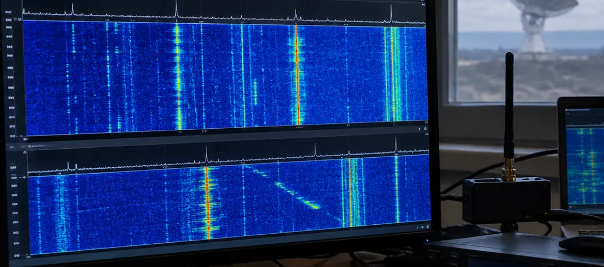Pick the triple-line signal cluster in upper waterfall

(x=393, y=73)
